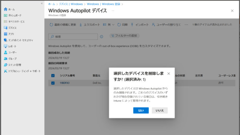
Task: Open the Columns (列) dropdown
Action: click(109, 25)
